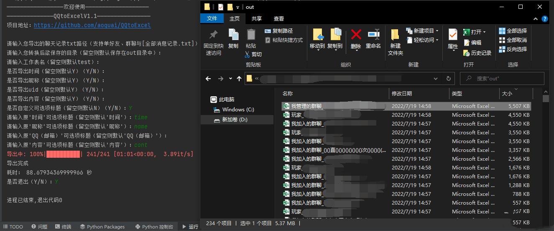
Task: Open the Terminal (终端) tool window tab
Action: pyautogui.click(x=63, y=227)
